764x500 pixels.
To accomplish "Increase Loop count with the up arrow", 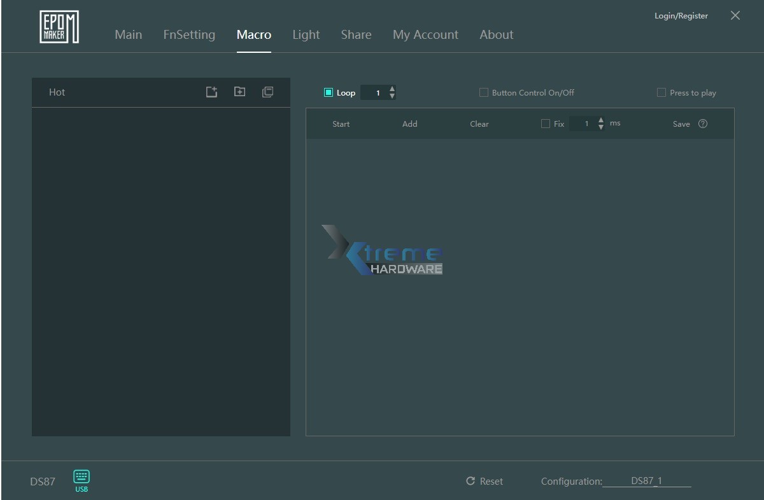I will pos(393,89).
